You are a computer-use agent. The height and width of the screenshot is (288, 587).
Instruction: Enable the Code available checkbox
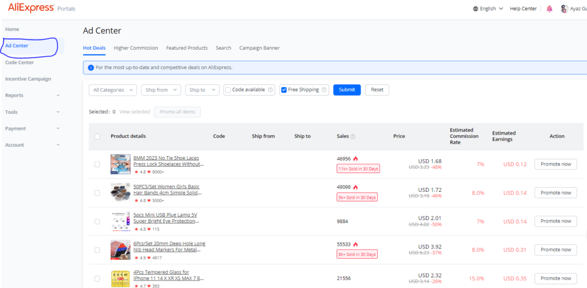(x=228, y=90)
